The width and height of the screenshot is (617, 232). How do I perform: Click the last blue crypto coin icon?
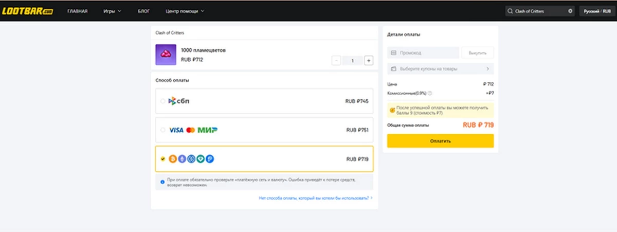click(210, 159)
